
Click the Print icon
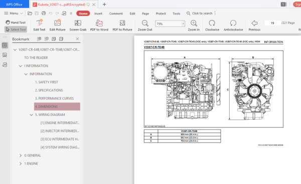pos(44,13)
